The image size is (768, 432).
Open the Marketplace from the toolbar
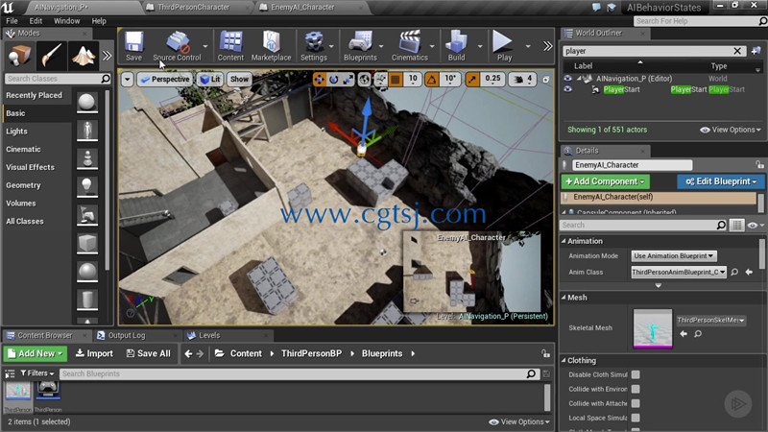272,46
